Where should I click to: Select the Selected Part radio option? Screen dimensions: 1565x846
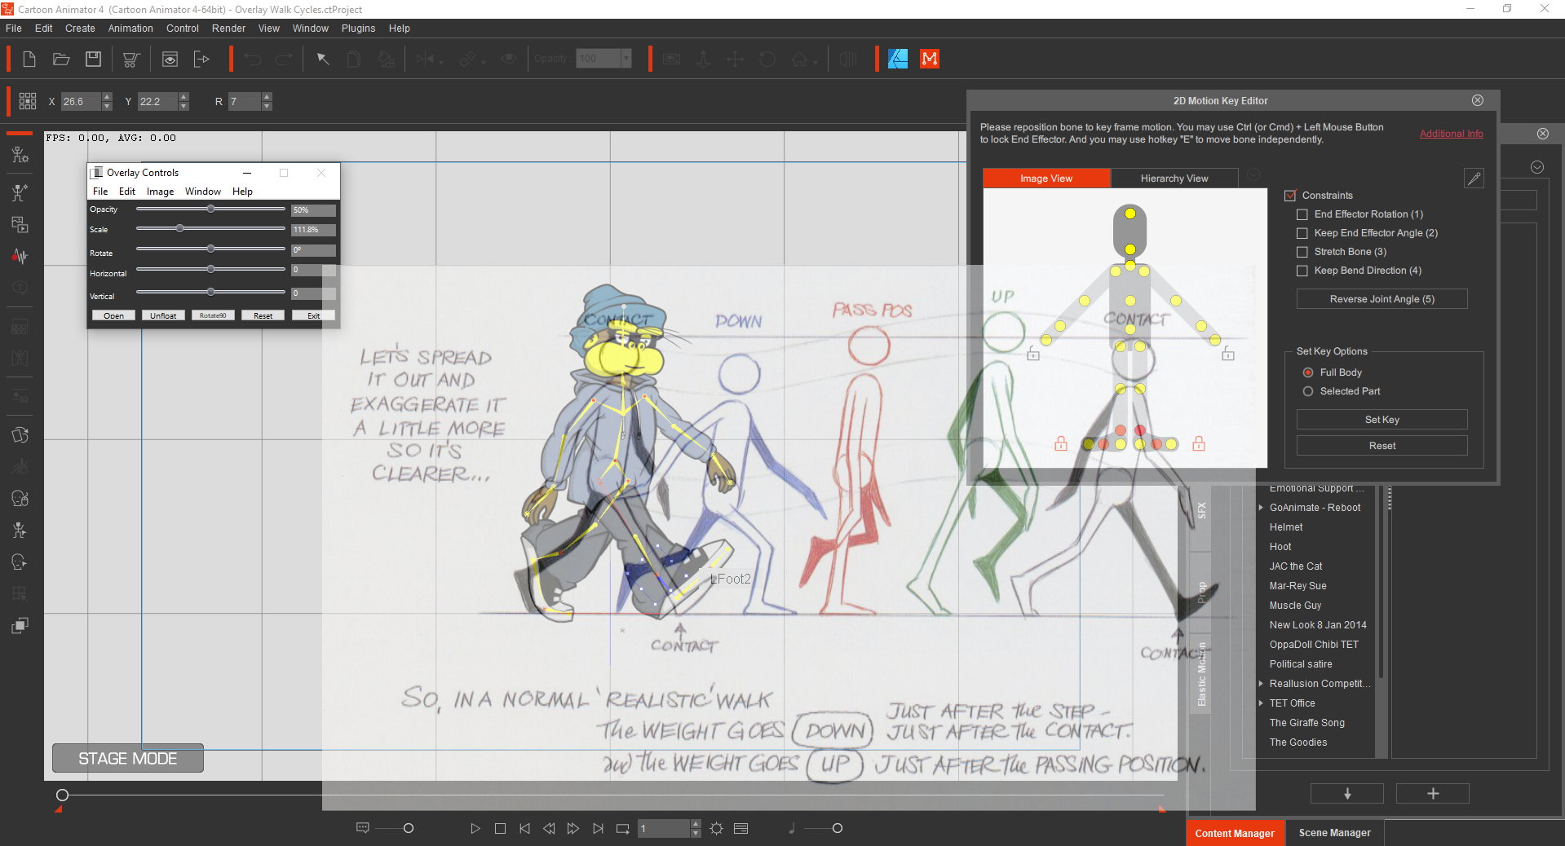(1308, 391)
